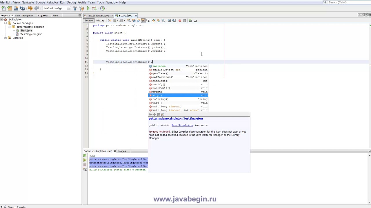Viewport: 371px width, 208px height.
Task: Switch to Source editor view
Action: [89, 21]
